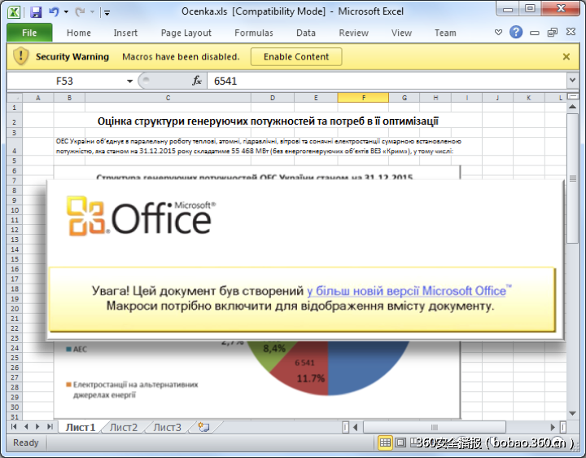This screenshot has width=586, height=458.
Task: Select the Лист3 sheet tab
Action: point(167,427)
